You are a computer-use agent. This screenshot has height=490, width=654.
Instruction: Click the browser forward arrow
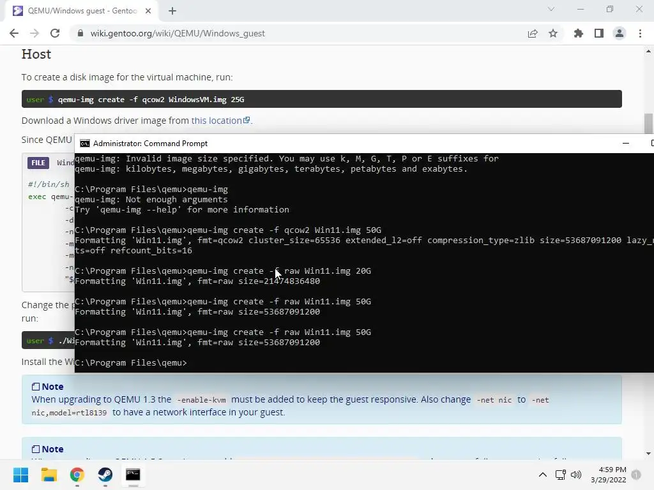click(34, 33)
